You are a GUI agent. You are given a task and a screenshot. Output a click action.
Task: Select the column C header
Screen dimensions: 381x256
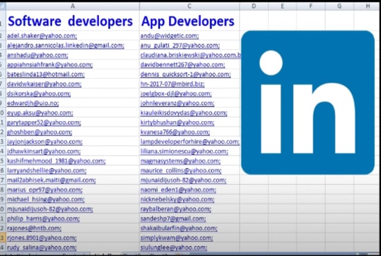coord(189,6)
